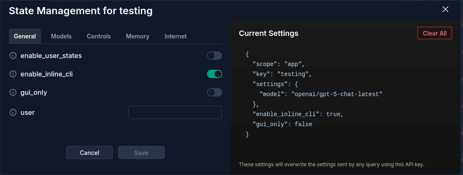Click the "model": "openai/gpt-5-chat-latest" line

pos(321,94)
